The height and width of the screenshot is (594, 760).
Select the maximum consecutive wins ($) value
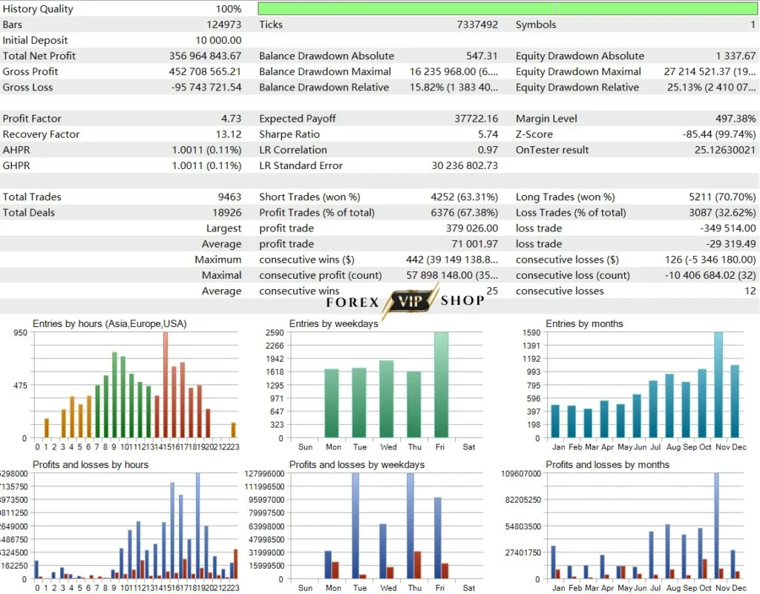tap(452, 260)
